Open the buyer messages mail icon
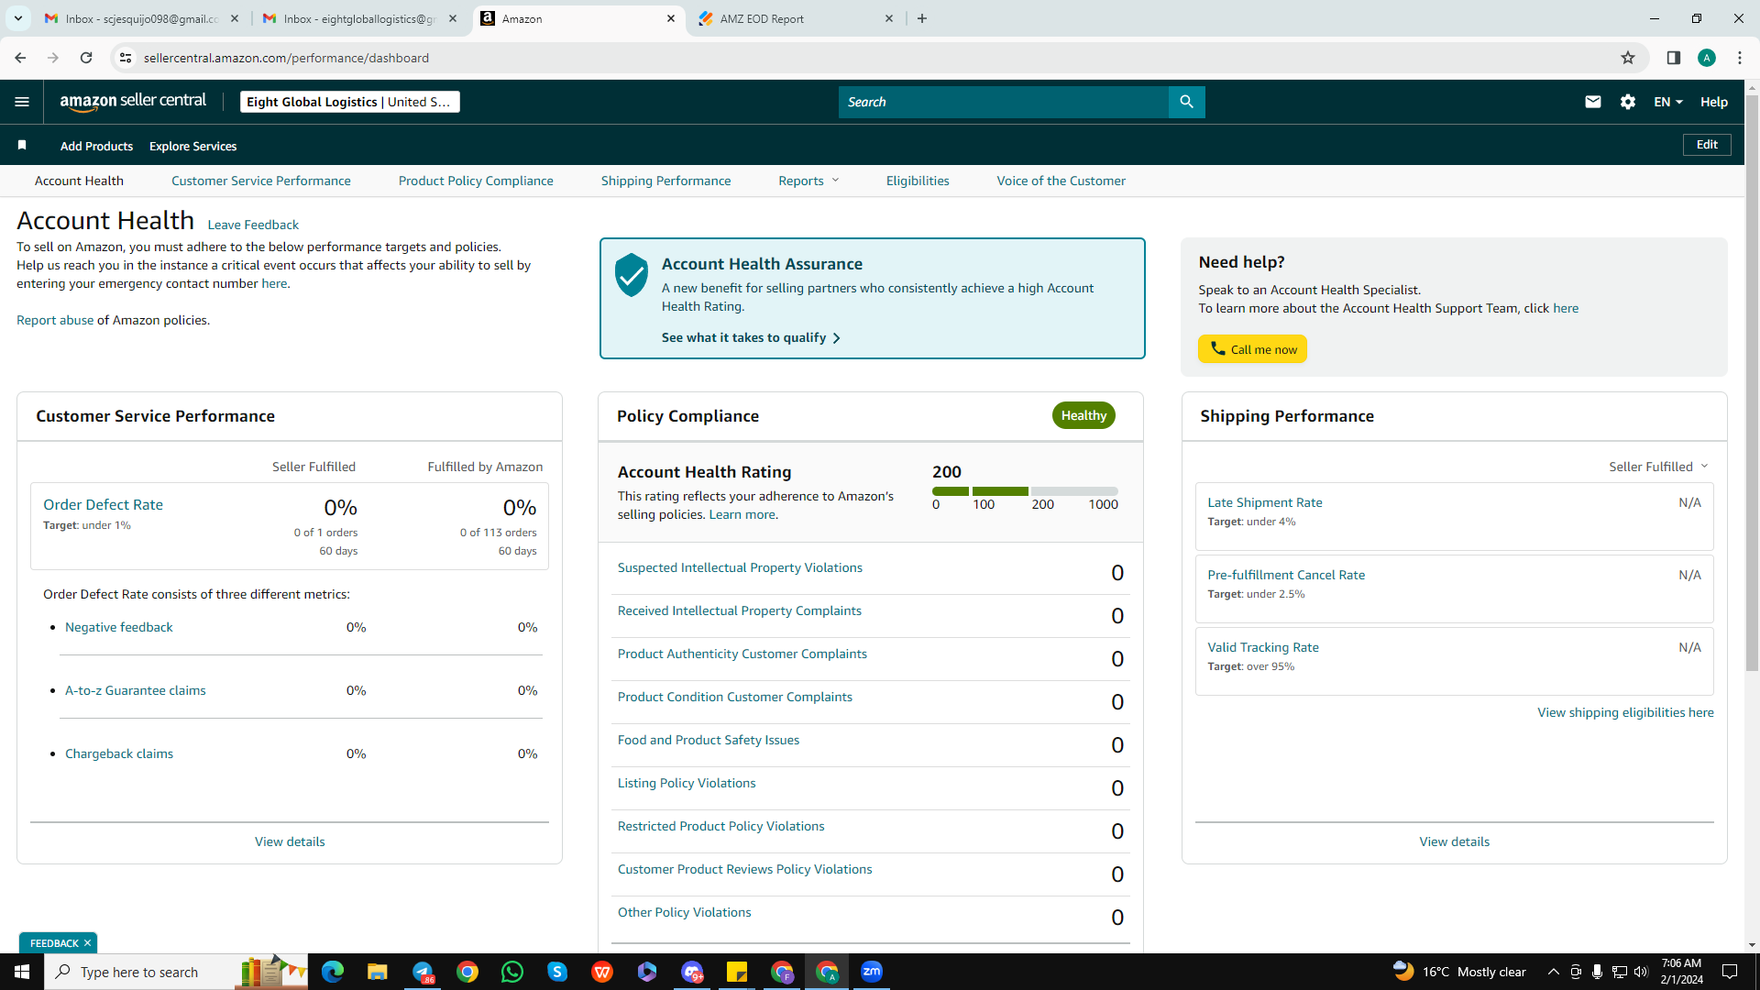1760x990 pixels. tap(1593, 102)
